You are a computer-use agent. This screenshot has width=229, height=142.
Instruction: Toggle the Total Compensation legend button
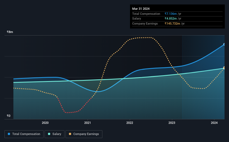tap(24, 134)
